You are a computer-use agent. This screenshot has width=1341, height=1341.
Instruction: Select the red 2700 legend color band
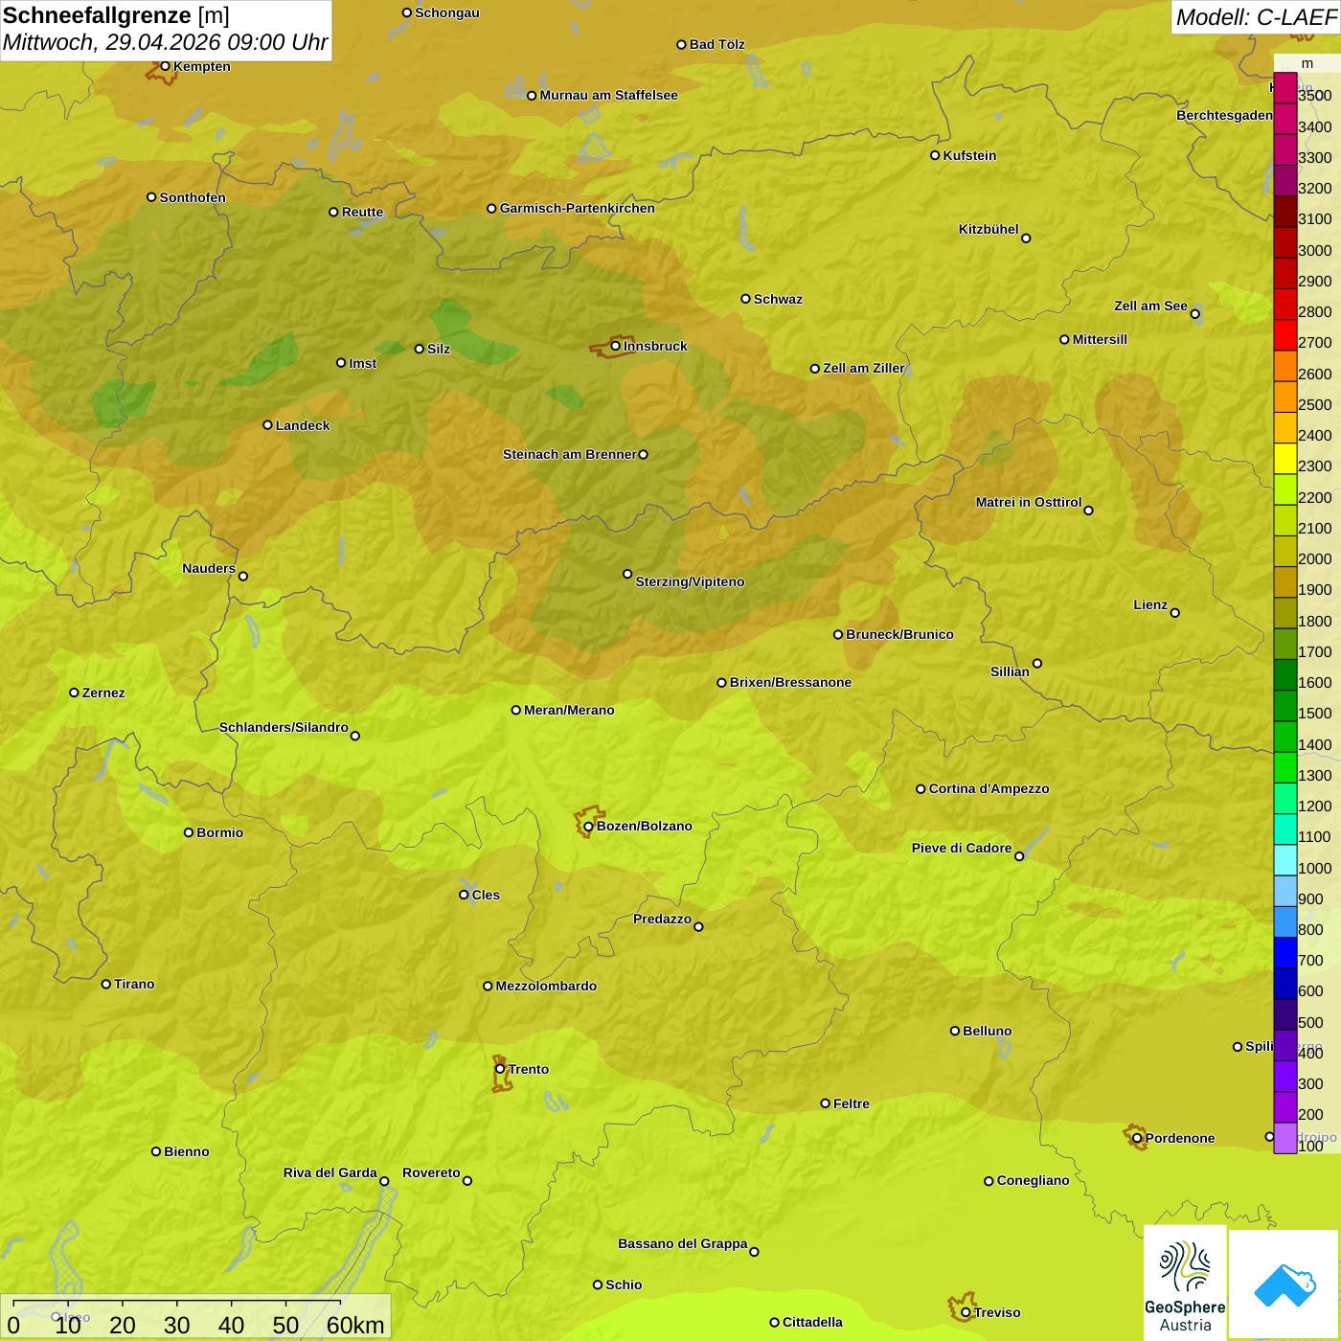[x=1285, y=335]
